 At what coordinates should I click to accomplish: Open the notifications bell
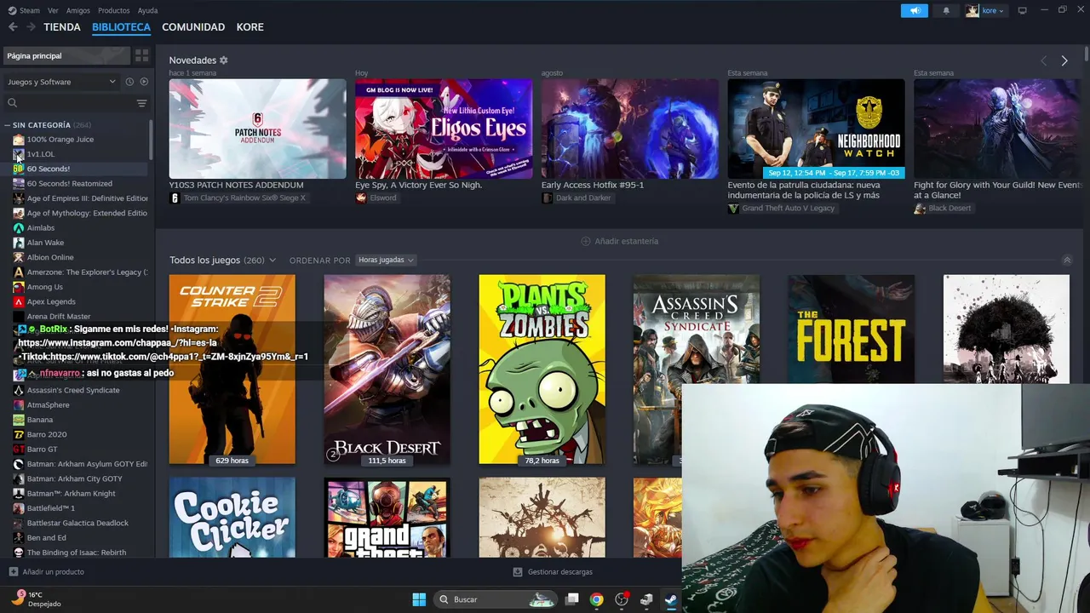click(946, 10)
